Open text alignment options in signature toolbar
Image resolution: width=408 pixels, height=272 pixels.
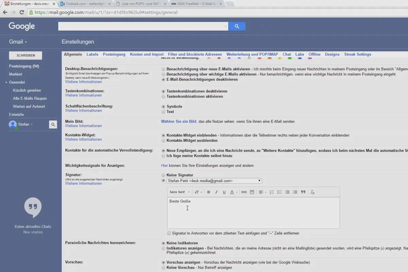tap(262, 192)
